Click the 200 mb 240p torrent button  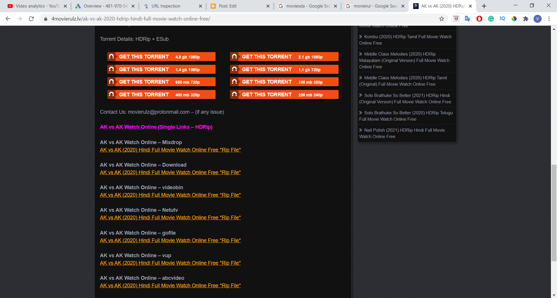pyautogui.click(x=284, y=95)
